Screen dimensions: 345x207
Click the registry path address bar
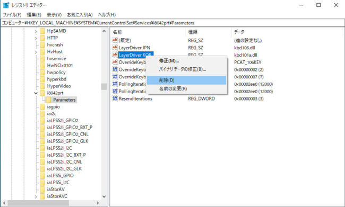pyautogui.click(x=172, y=23)
